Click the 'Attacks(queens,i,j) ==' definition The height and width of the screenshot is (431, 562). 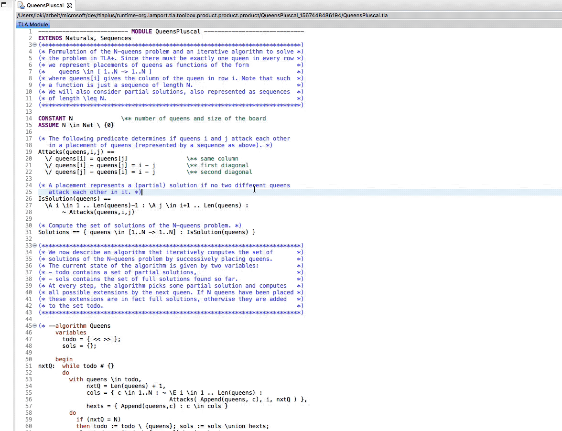click(x=76, y=152)
